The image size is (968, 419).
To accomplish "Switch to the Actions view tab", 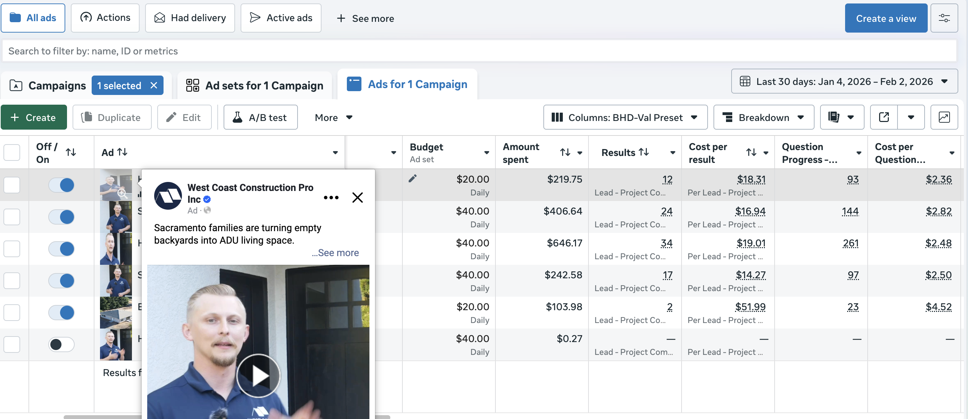I will click(105, 18).
